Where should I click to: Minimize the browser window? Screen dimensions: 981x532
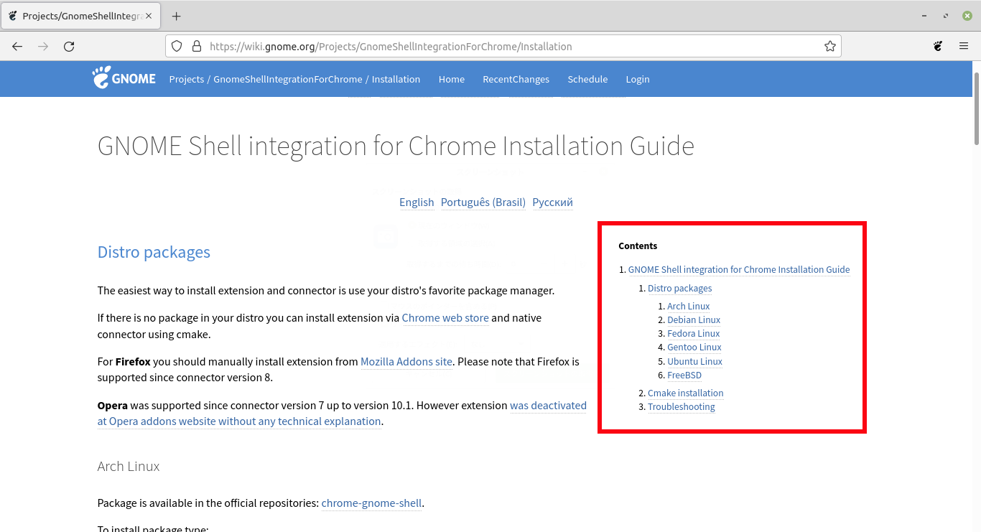coord(924,16)
